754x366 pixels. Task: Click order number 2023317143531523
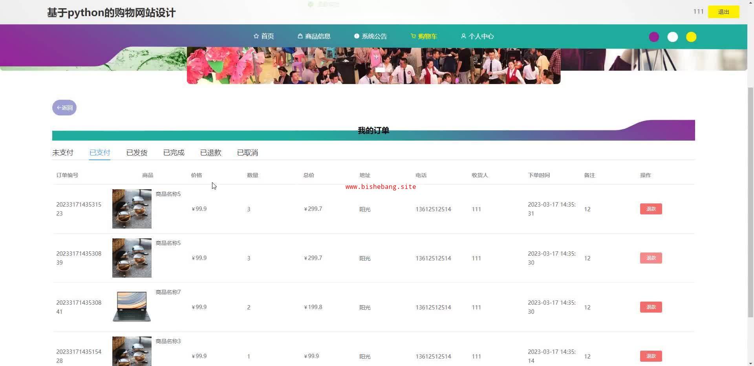click(79, 209)
